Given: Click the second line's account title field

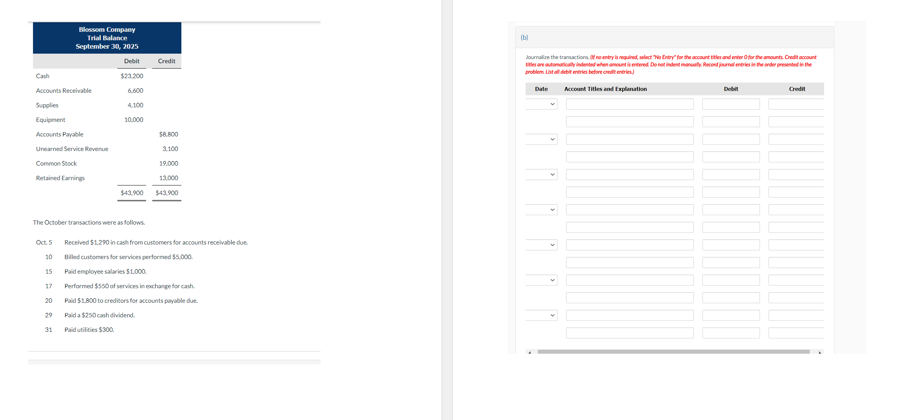Looking at the screenshot, I should [x=630, y=121].
